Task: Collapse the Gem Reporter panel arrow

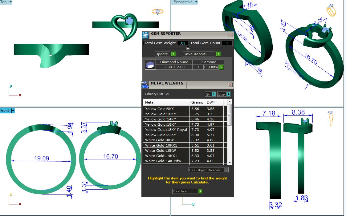Action: point(188,49)
